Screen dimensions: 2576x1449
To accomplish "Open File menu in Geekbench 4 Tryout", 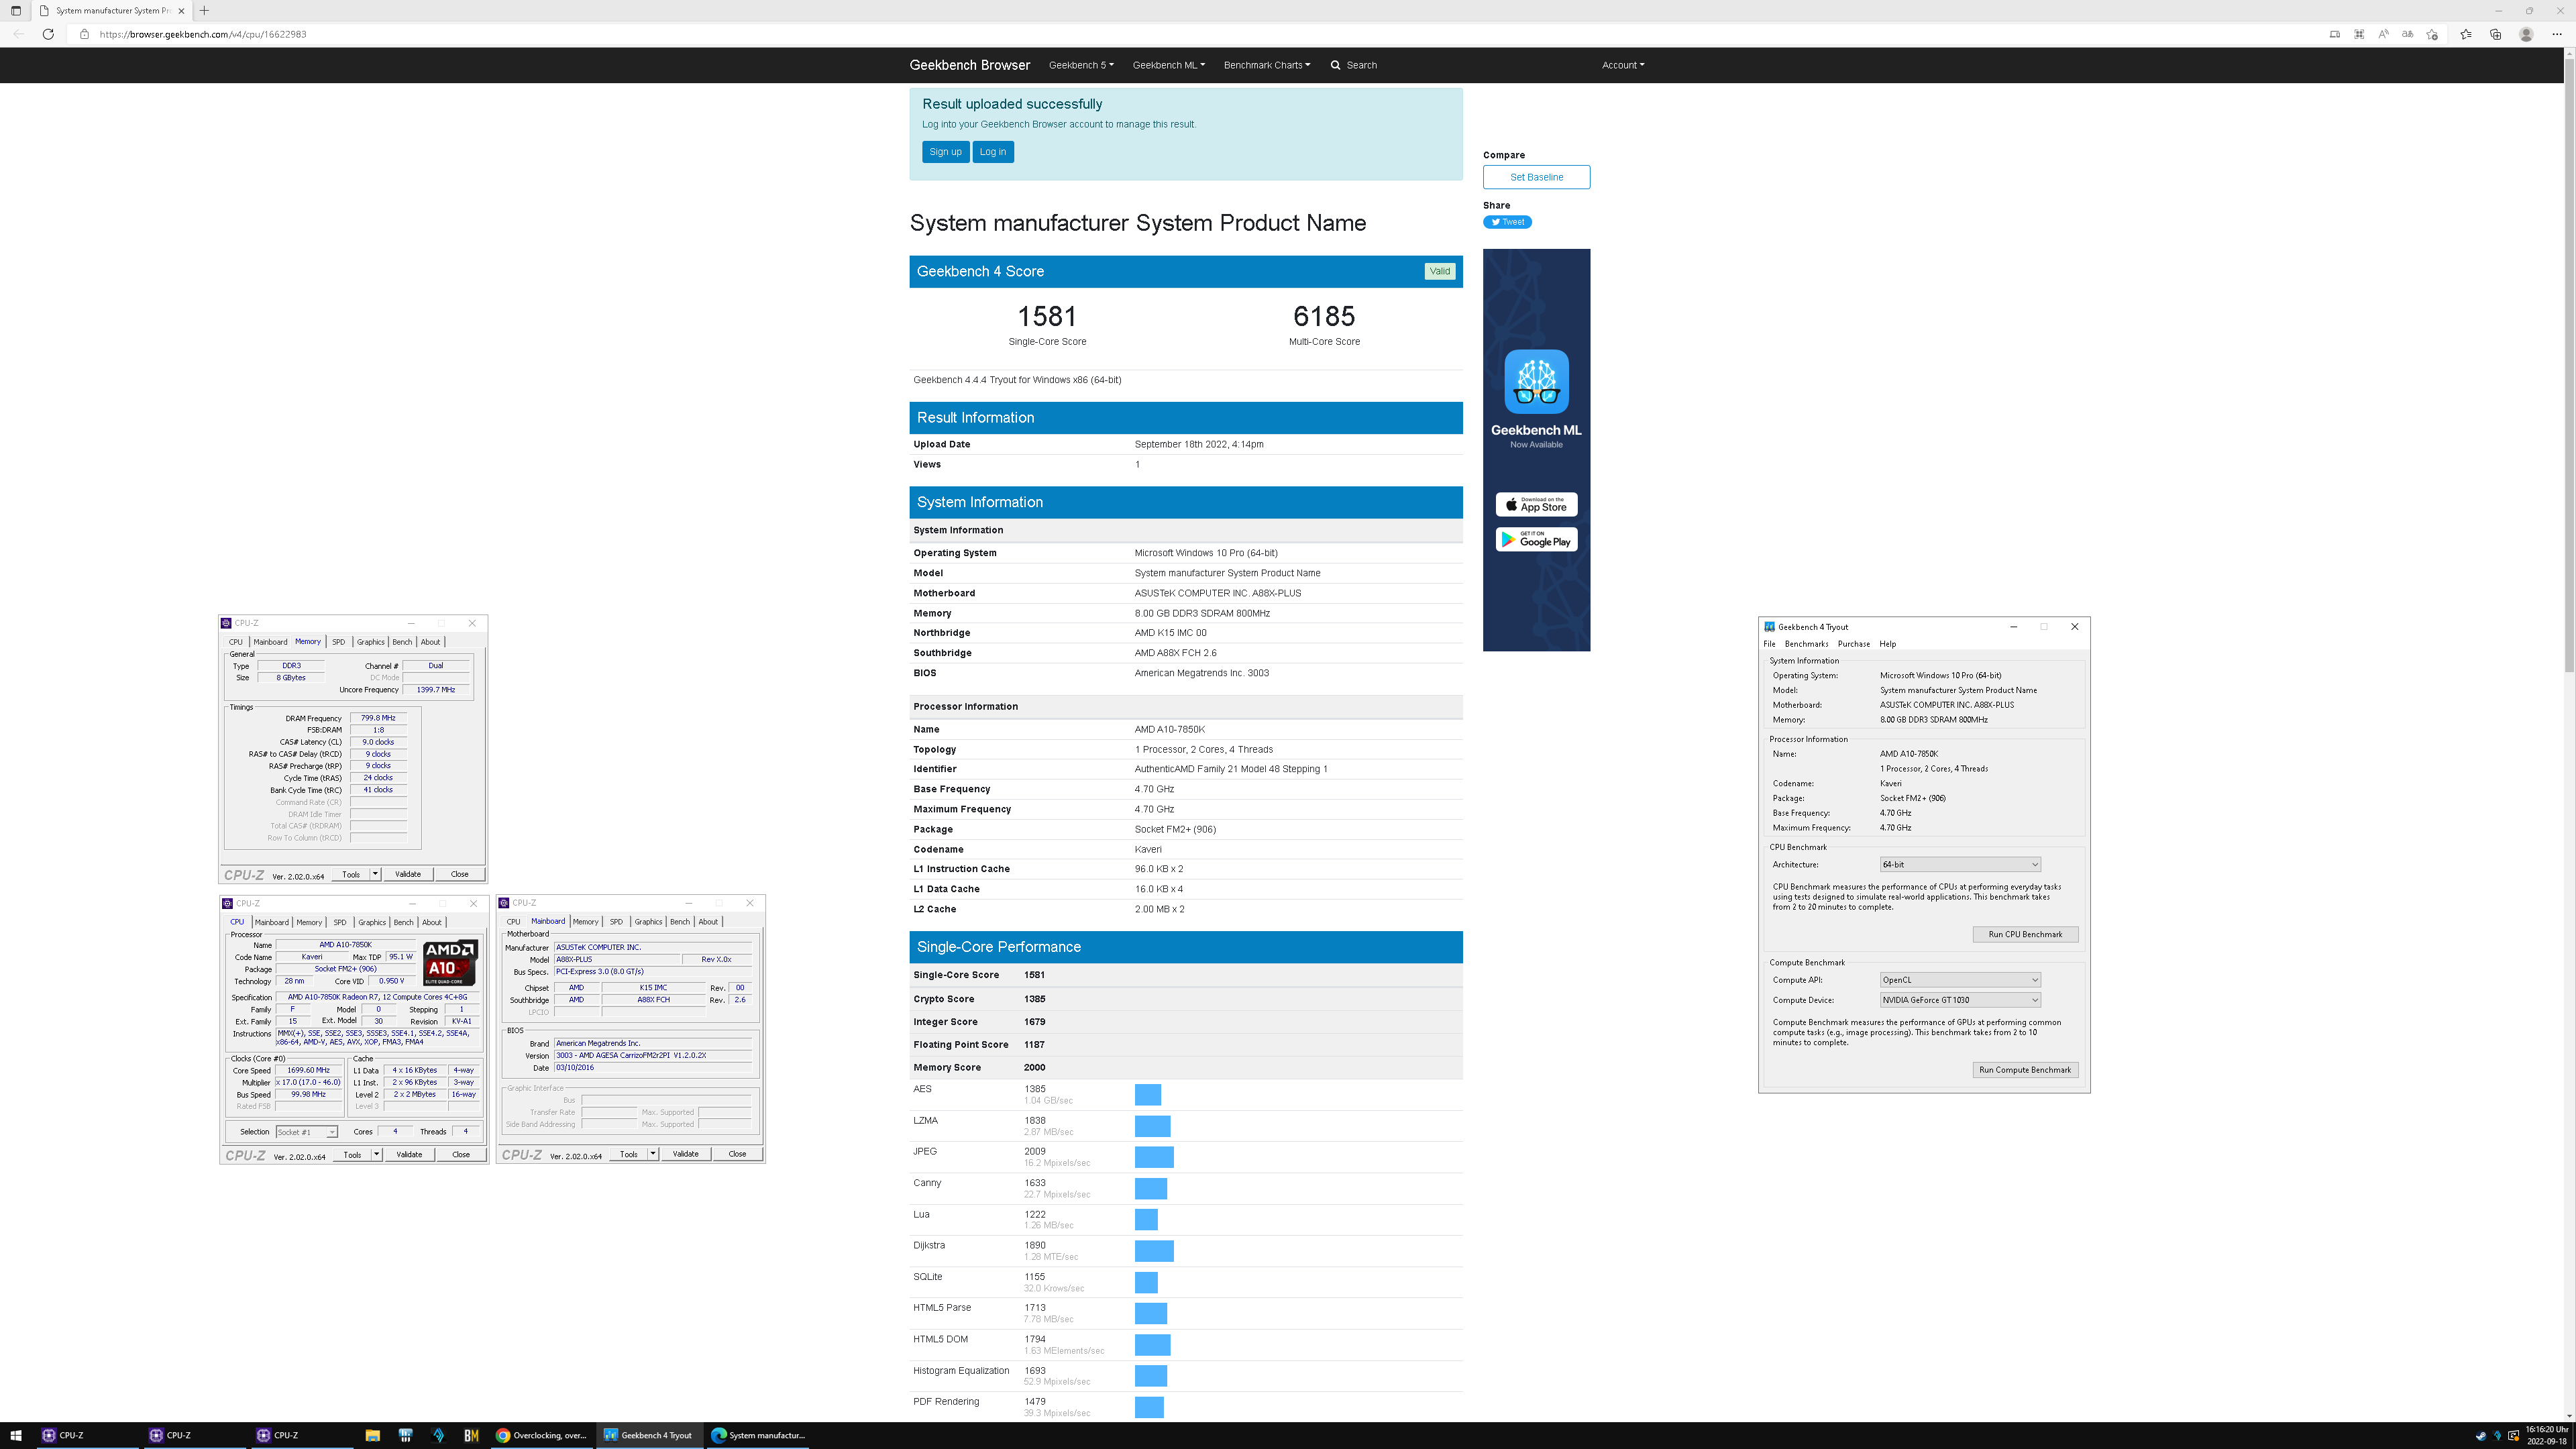I will (x=1769, y=644).
